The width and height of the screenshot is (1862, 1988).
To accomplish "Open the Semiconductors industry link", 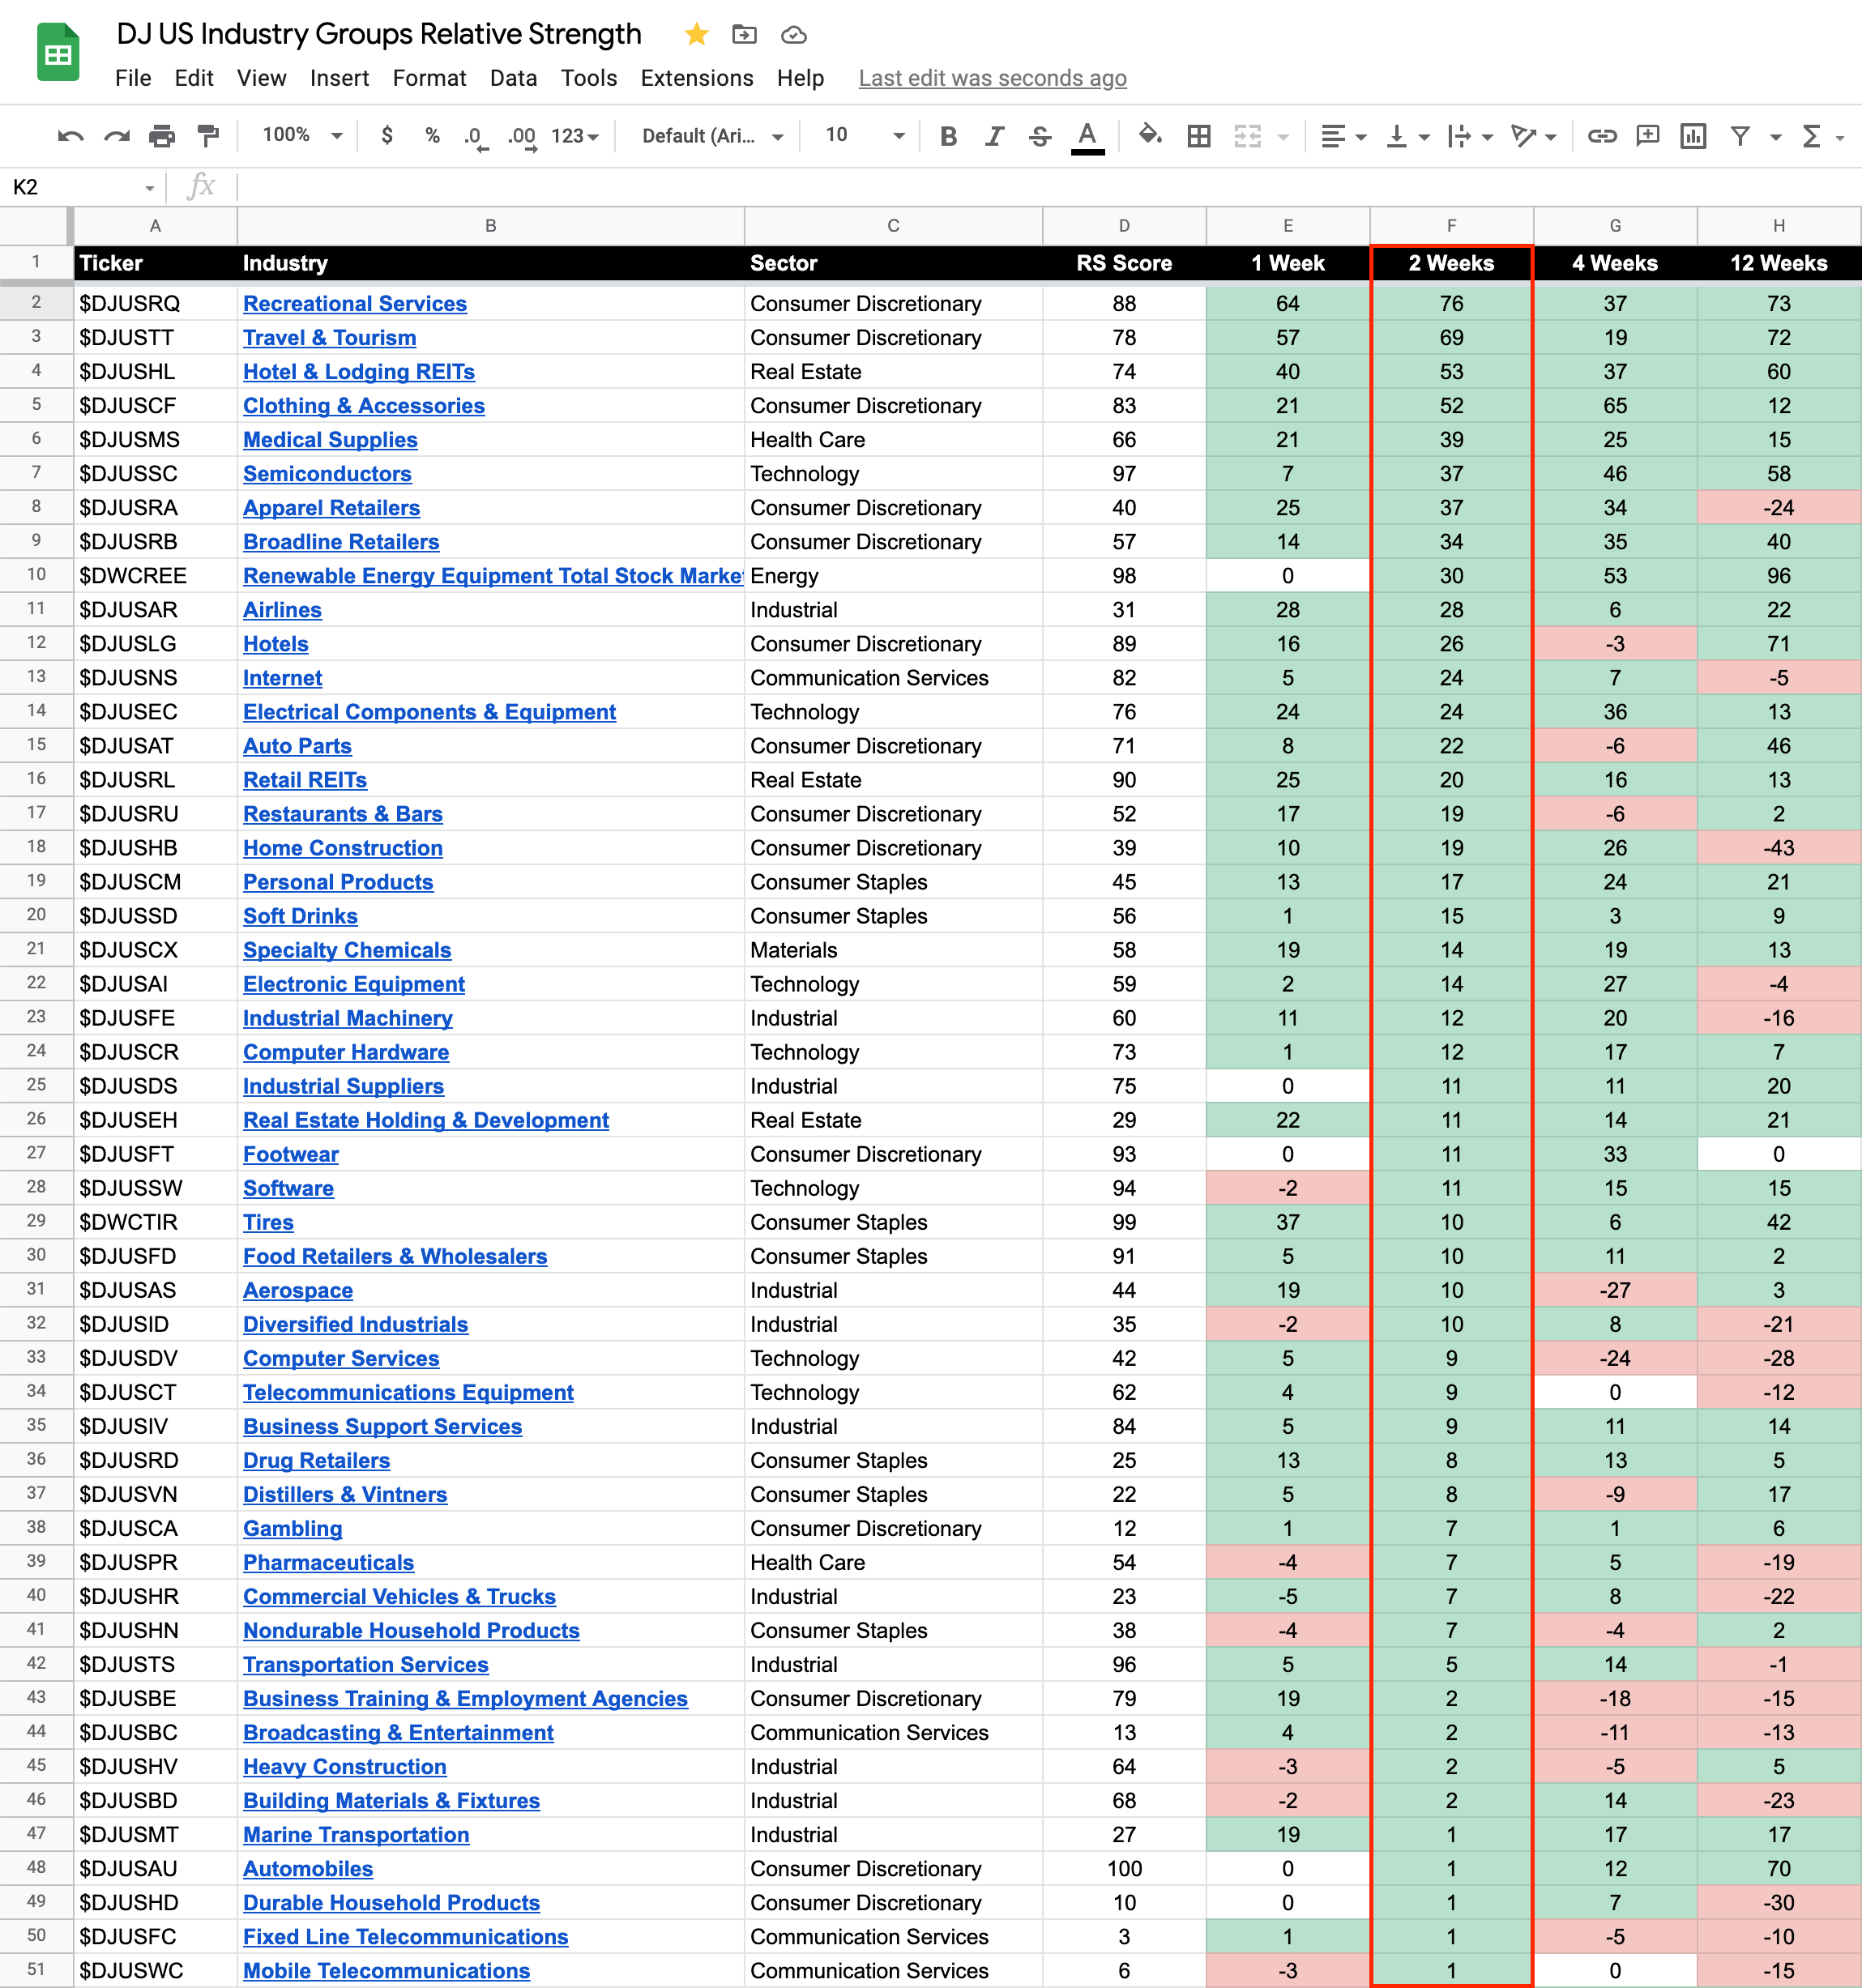I will pyautogui.click(x=327, y=474).
